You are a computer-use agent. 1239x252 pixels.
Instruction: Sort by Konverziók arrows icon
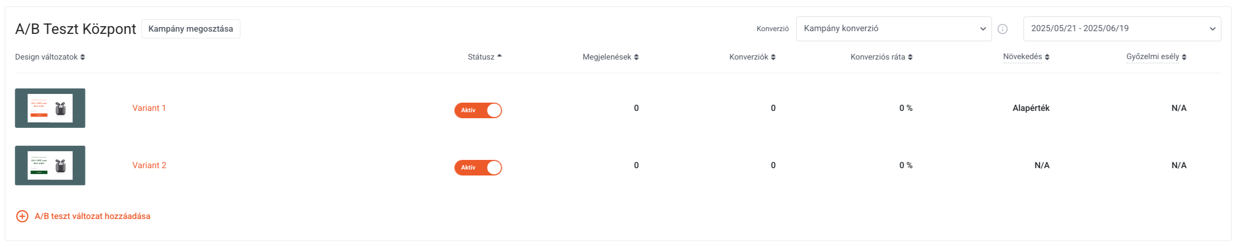click(x=773, y=57)
